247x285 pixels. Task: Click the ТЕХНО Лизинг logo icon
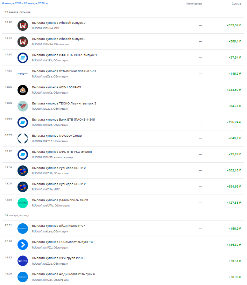click(23, 106)
